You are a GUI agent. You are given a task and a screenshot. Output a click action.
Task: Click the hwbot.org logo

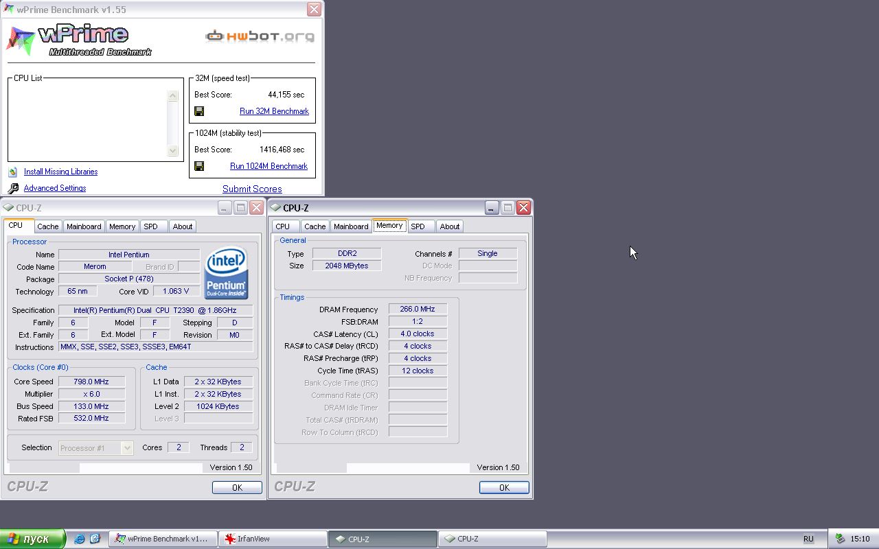tap(260, 36)
